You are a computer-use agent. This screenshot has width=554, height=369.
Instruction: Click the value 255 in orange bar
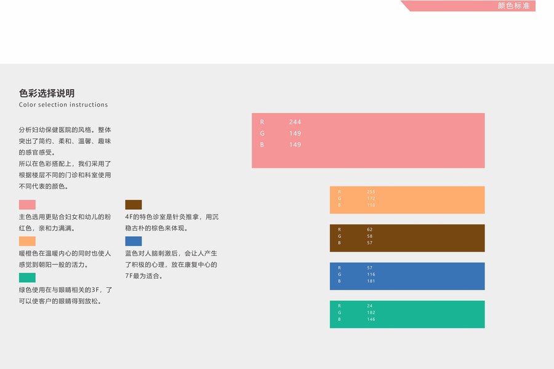[x=371, y=192]
